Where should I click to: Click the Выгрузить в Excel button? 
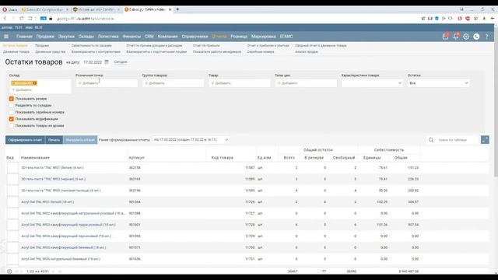click(80, 140)
